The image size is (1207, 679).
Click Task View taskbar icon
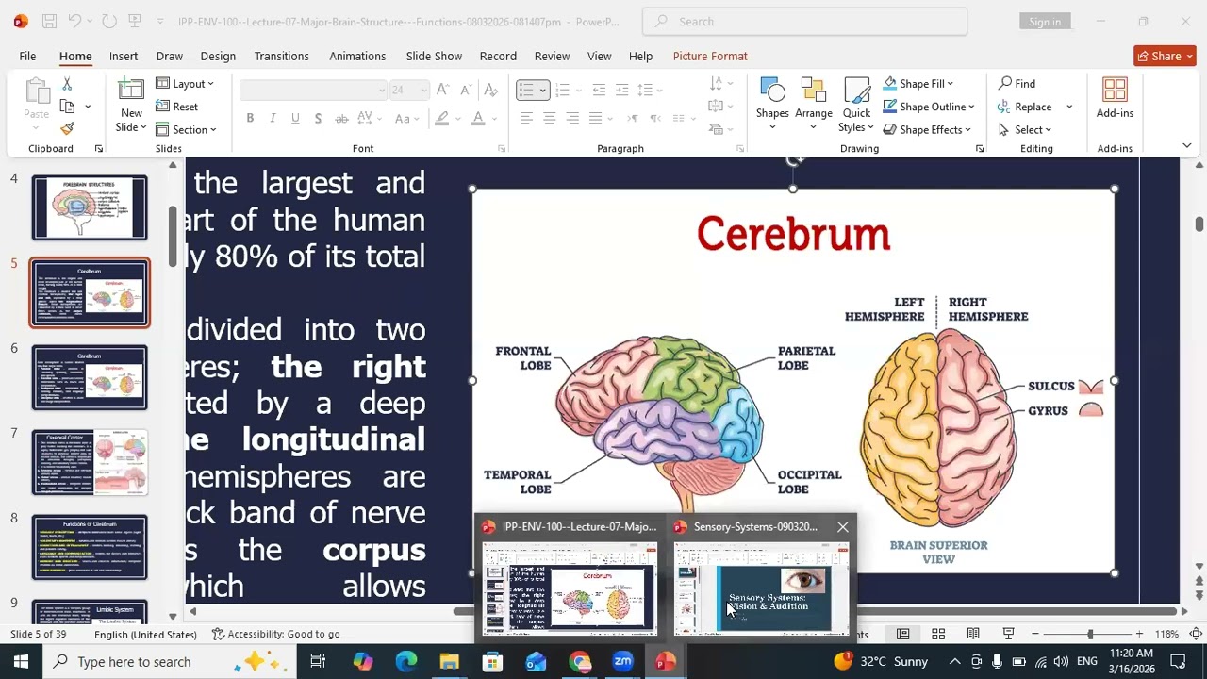click(x=318, y=661)
